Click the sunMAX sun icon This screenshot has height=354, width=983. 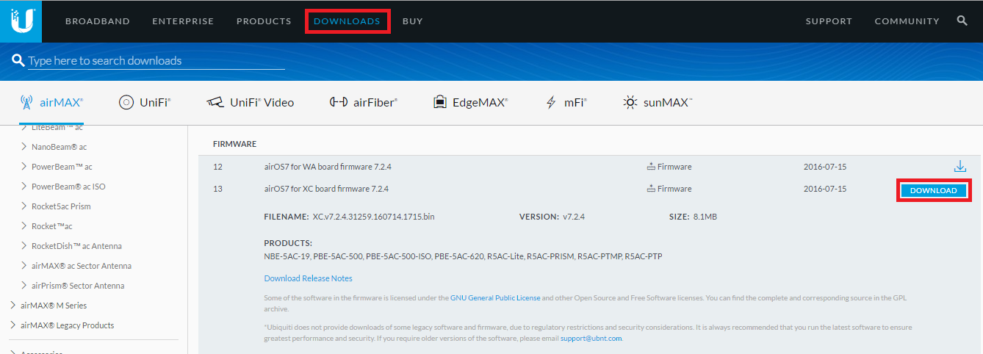(x=630, y=102)
